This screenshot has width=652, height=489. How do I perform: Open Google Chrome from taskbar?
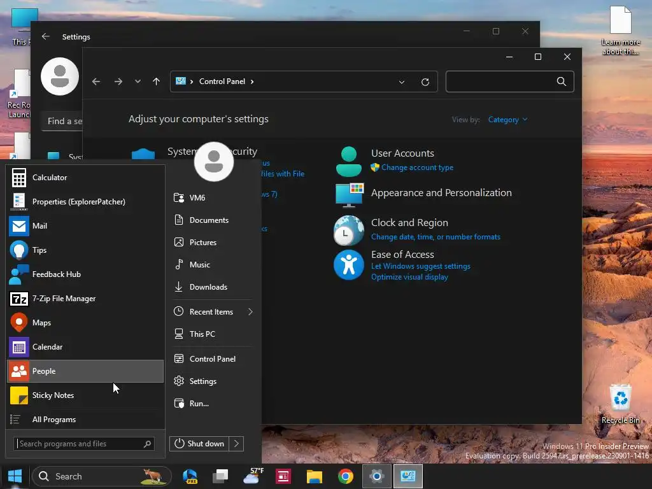346,476
